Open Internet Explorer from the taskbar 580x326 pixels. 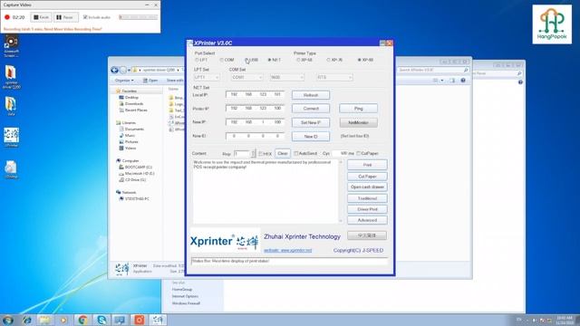(x=26, y=320)
